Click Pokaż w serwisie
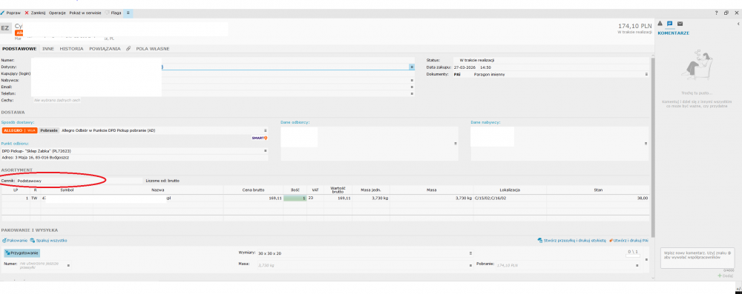742x294 pixels. click(x=85, y=13)
